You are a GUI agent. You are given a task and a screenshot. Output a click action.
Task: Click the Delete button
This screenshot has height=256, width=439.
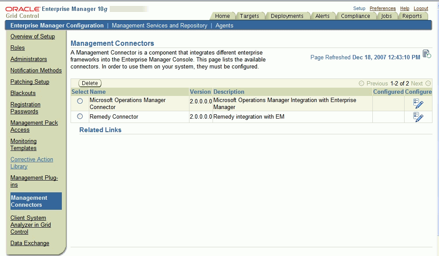(90, 83)
